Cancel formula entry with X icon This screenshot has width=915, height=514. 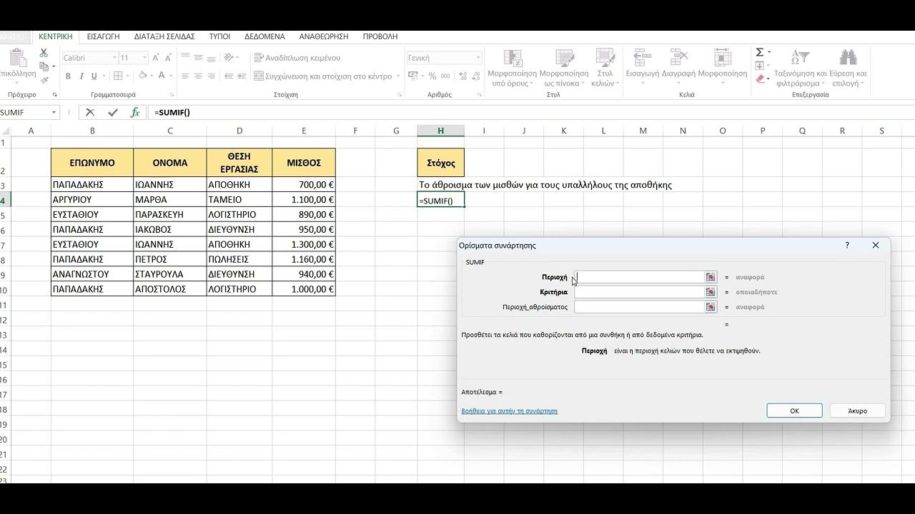tap(90, 112)
